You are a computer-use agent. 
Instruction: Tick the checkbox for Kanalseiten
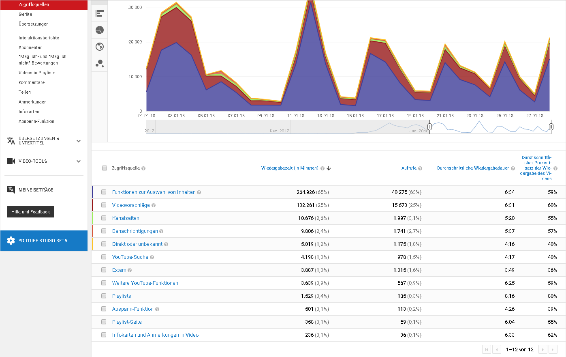coord(104,218)
